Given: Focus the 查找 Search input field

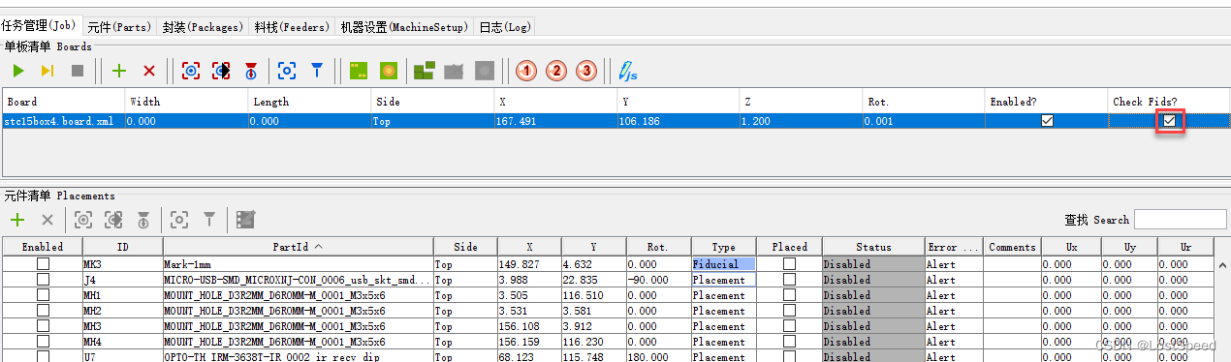Looking at the screenshot, I should click(1181, 220).
